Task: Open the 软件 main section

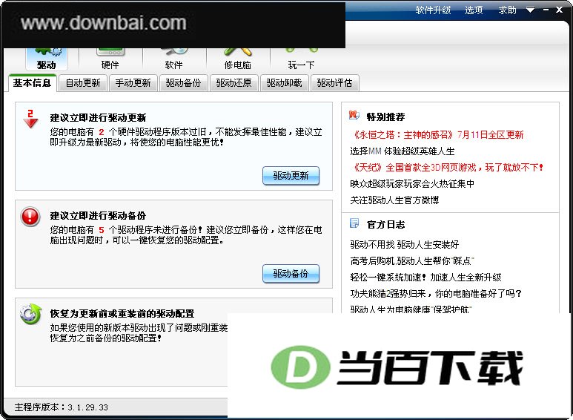Action: point(173,59)
